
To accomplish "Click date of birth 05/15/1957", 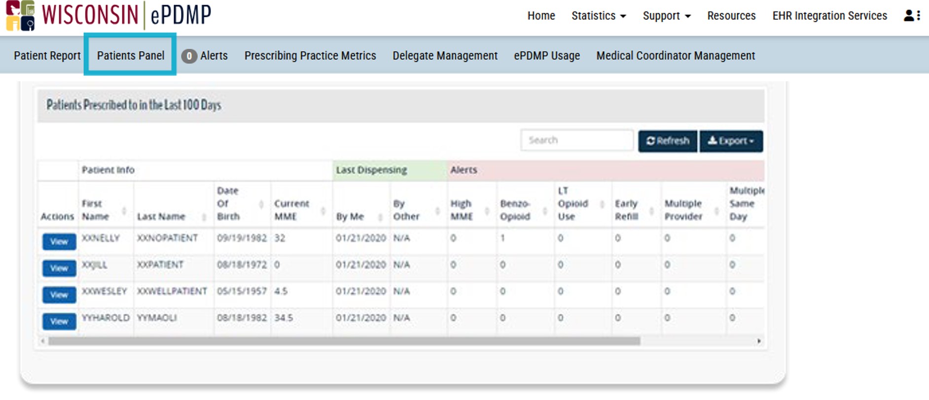I will [x=242, y=291].
